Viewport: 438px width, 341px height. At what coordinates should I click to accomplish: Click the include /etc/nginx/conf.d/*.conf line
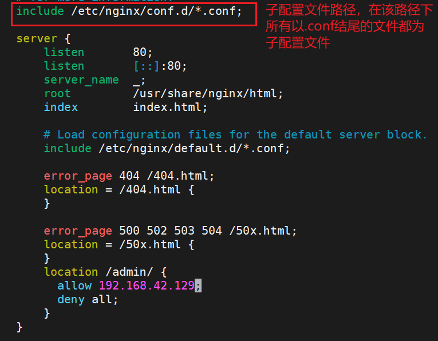129,11
